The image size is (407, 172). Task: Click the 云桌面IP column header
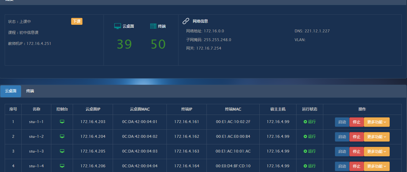coord(93,109)
